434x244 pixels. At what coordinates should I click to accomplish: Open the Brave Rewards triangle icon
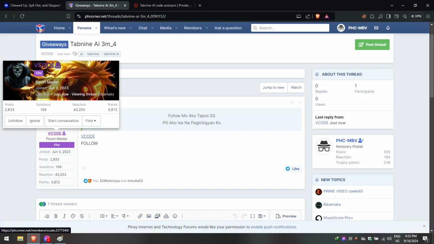click(x=327, y=16)
